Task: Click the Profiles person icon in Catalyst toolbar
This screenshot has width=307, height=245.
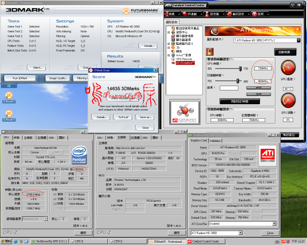Action: 207,14
